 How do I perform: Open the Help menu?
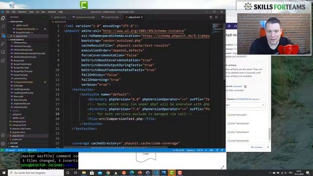(60, 12)
